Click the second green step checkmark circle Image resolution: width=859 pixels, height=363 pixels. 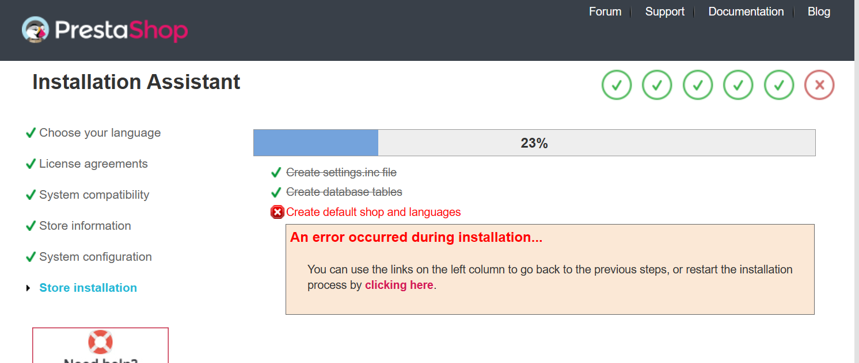pos(657,85)
